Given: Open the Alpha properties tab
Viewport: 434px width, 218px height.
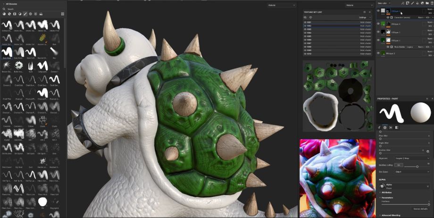Looking at the screenshot, I should coord(385,127).
